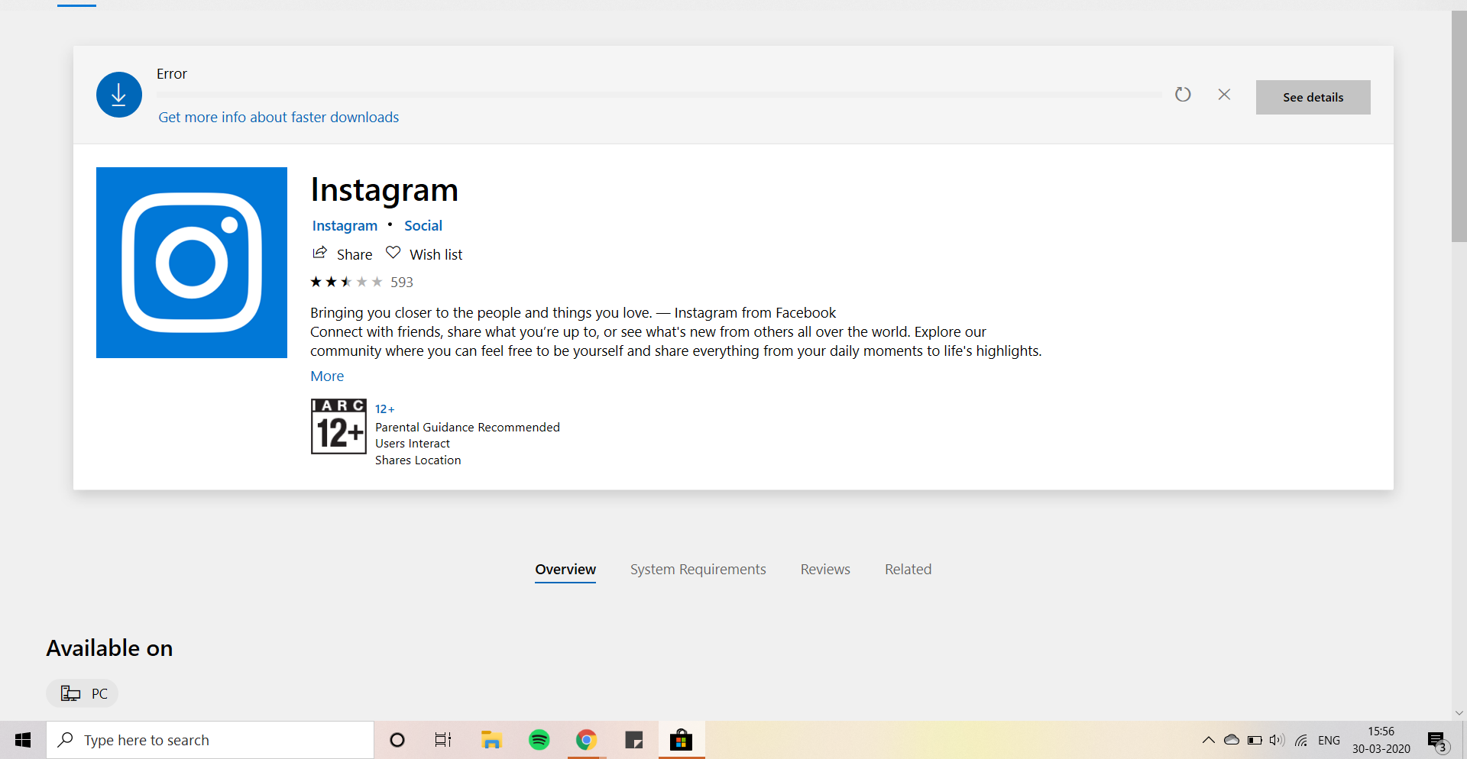Click the Users Interact text

413,444
